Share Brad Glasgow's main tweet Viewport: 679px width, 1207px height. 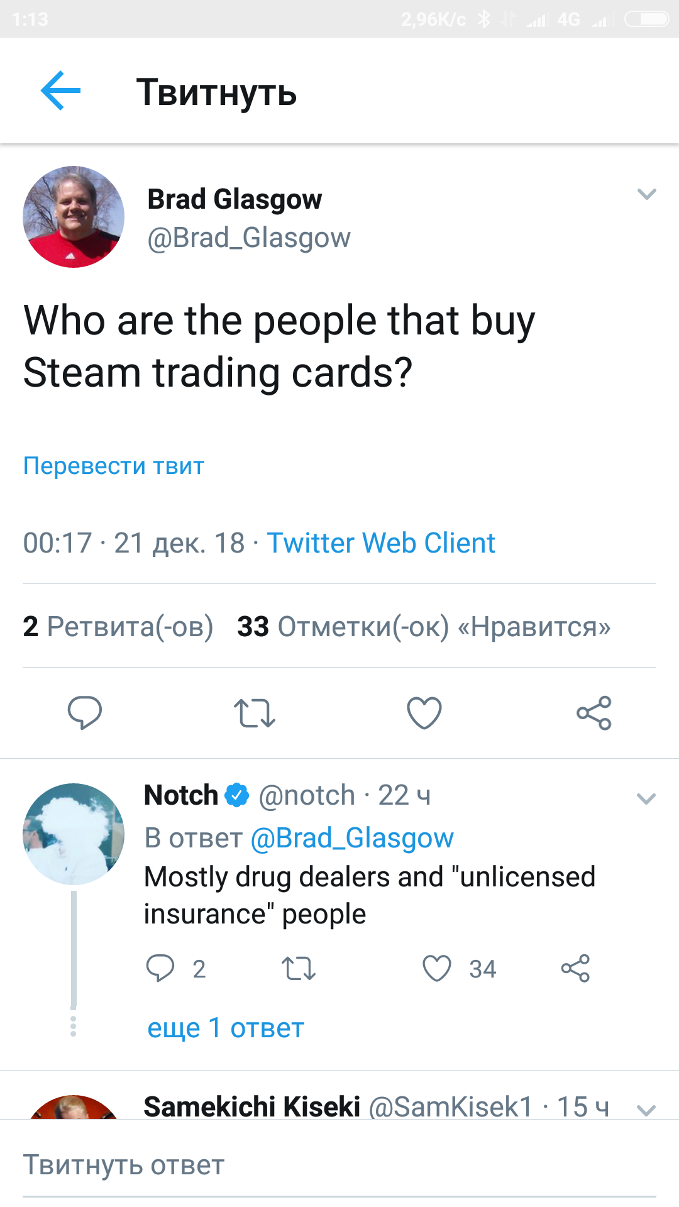coord(594,713)
